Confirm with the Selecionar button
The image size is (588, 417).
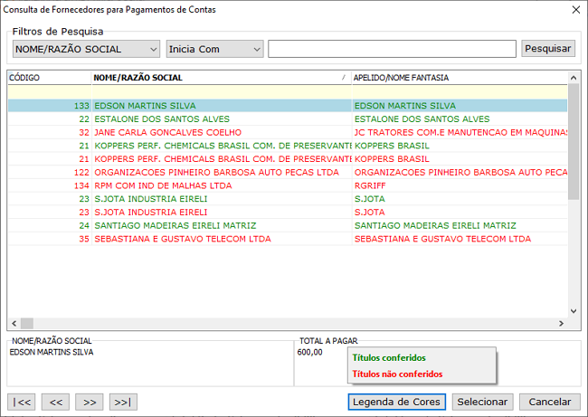(x=482, y=402)
